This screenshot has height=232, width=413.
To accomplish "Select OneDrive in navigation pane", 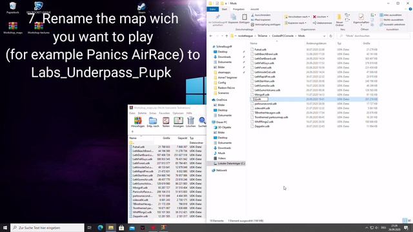I will point(221,100).
